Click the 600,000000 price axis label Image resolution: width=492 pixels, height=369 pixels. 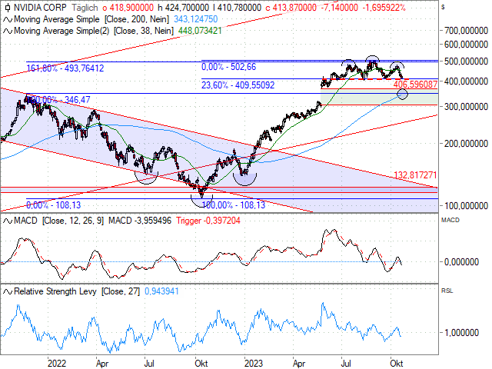point(466,45)
